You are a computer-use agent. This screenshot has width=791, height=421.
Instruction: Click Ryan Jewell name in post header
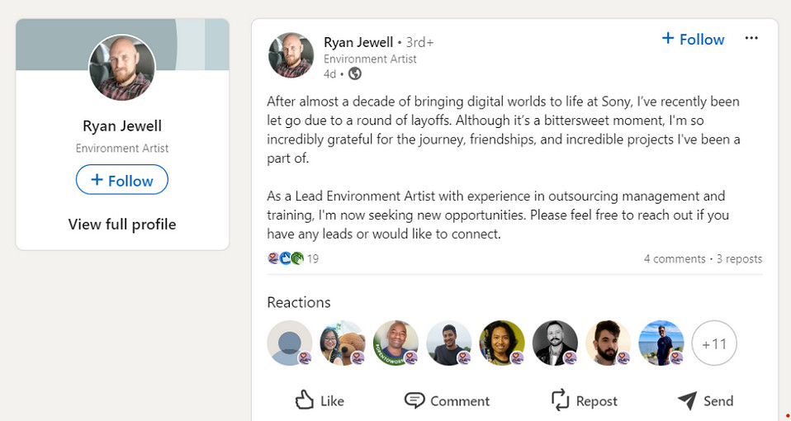click(x=358, y=41)
